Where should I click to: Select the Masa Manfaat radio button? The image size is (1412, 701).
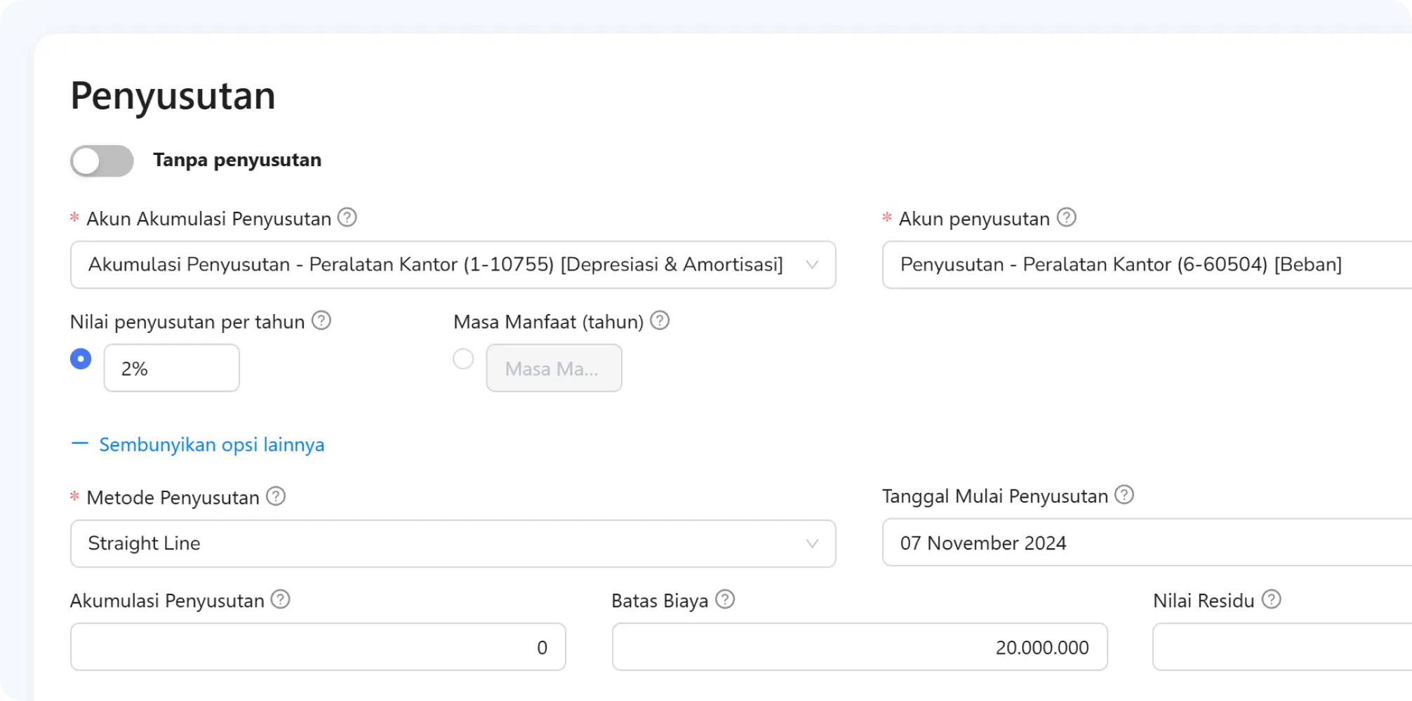[463, 359]
